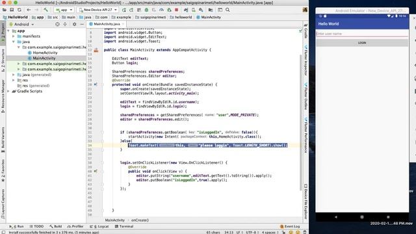Click the override gutter marker next to onClick
The image size is (416, 234).
(x=96, y=171)
